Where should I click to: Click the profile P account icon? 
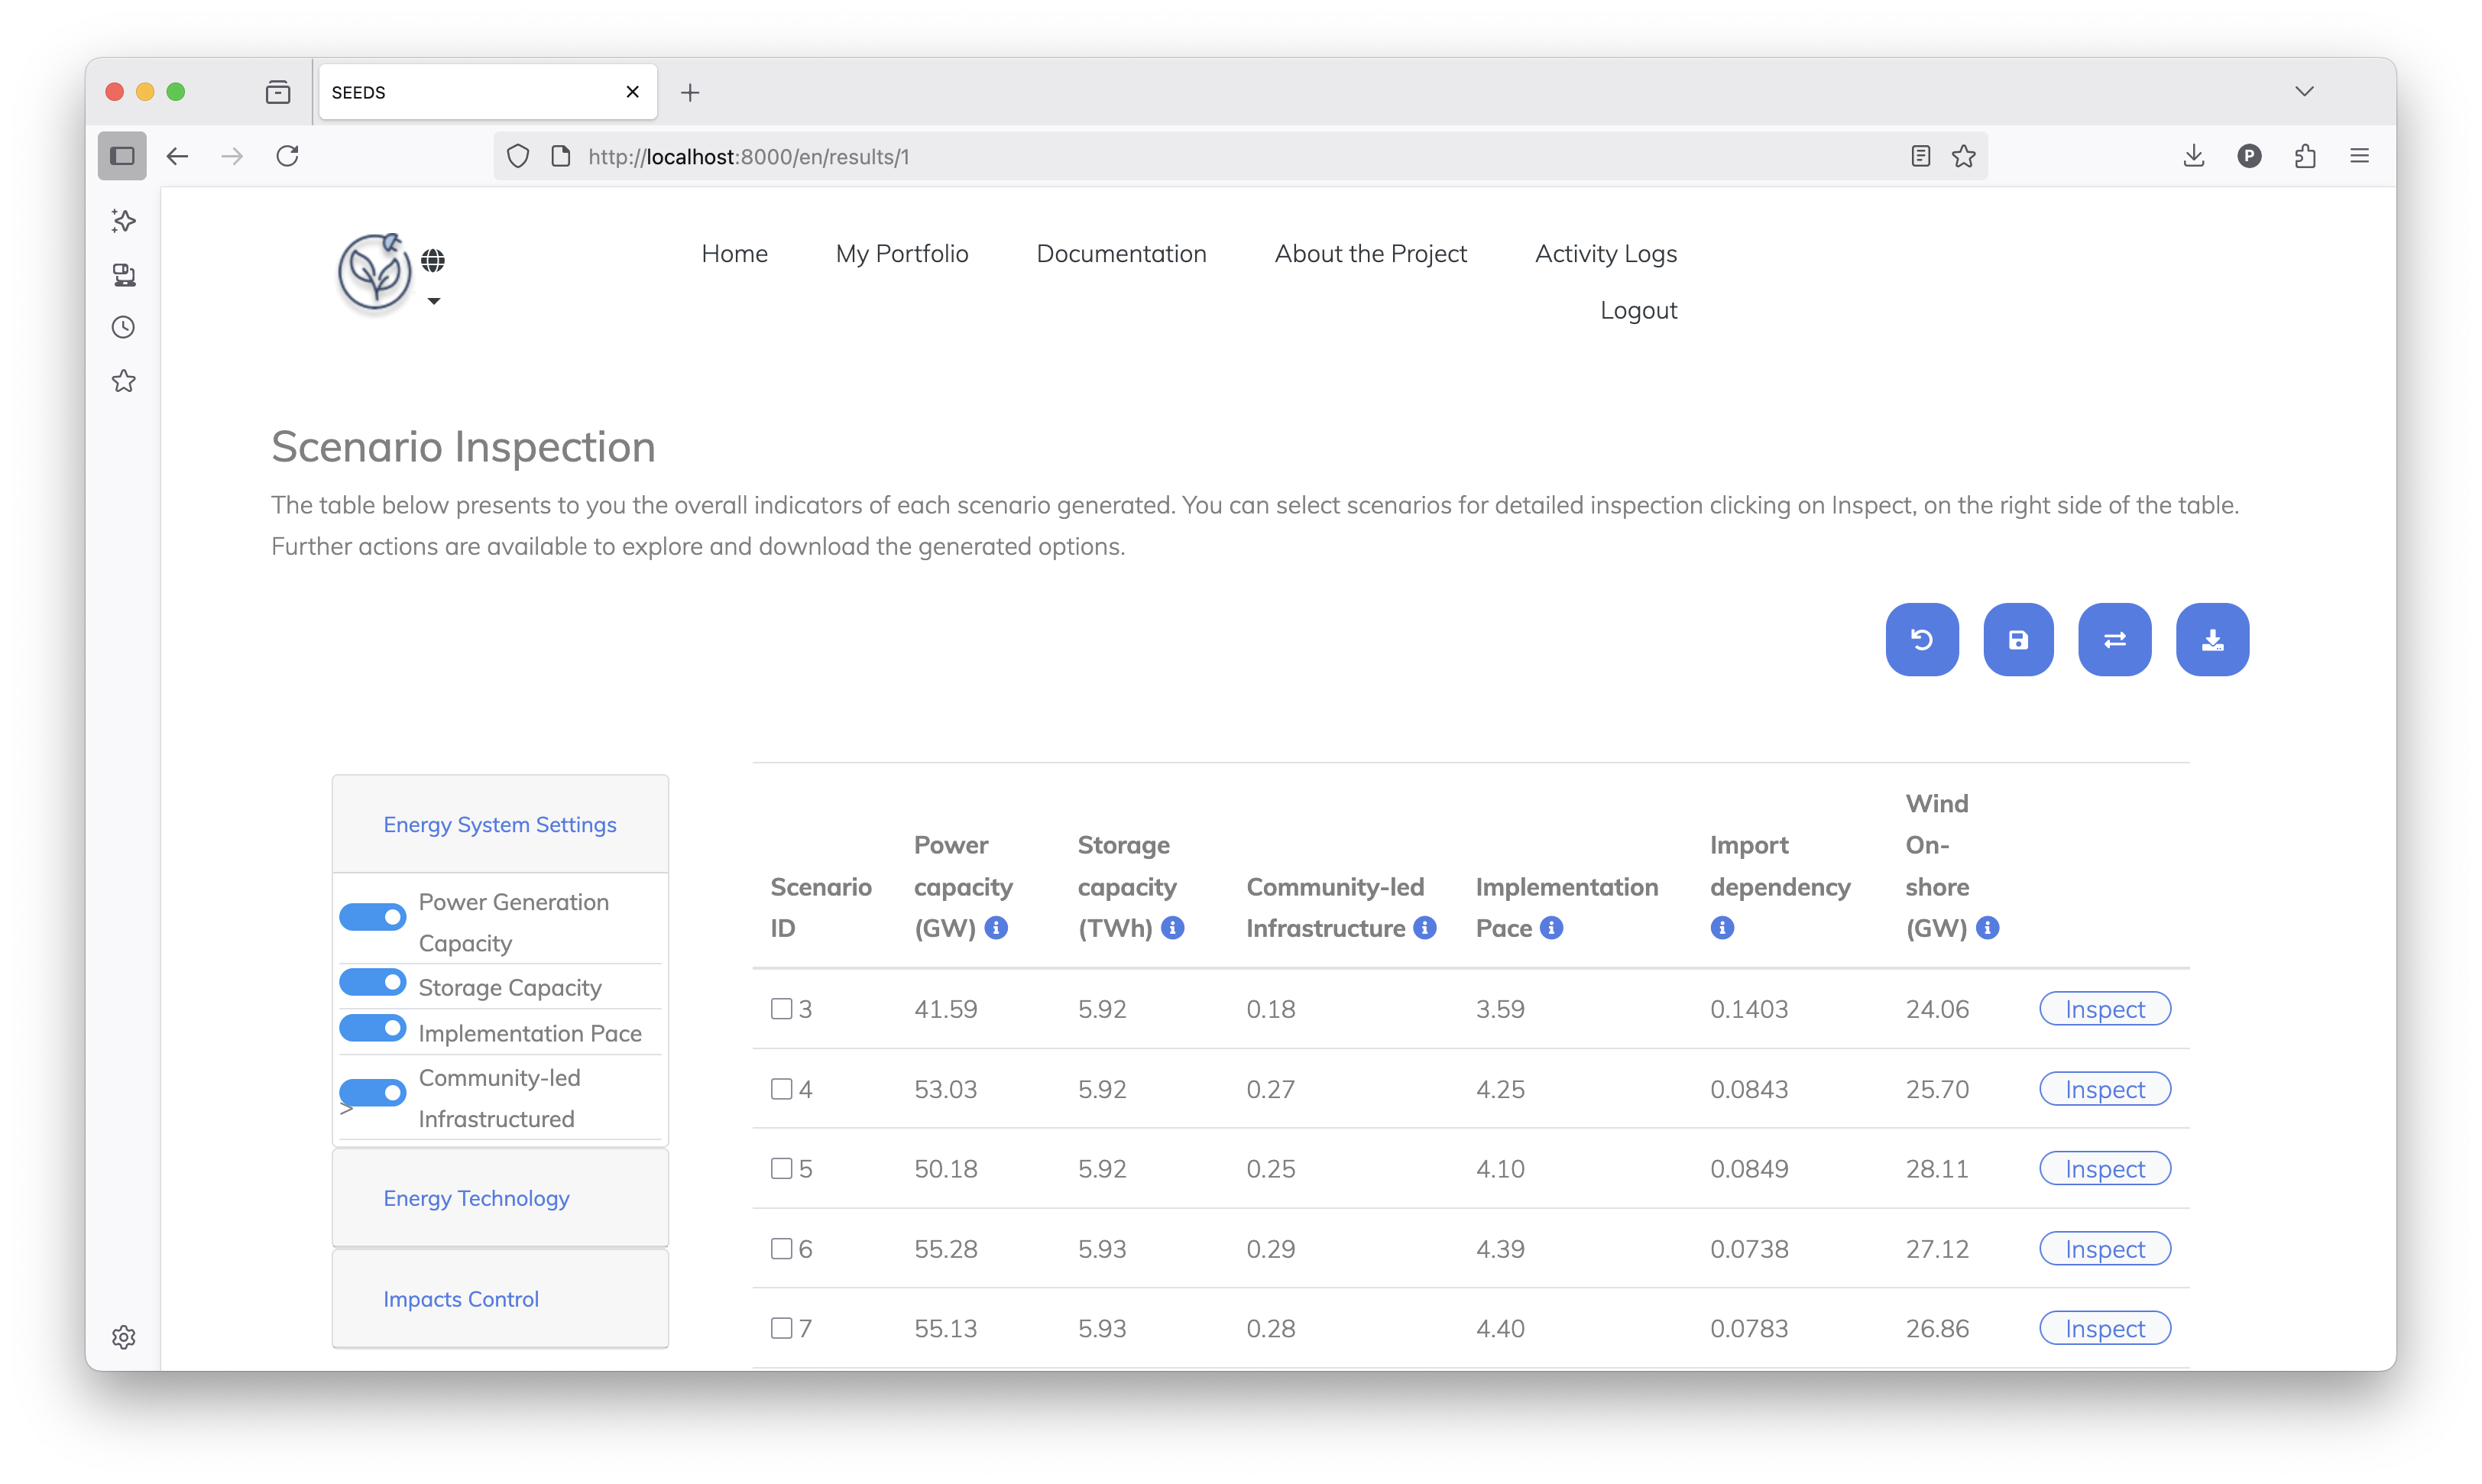pyautogui.click(x=2250, y=156)
